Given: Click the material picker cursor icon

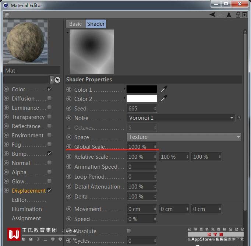Looking at the screenshot, I should pyautogui.click(x=57, y=80).
